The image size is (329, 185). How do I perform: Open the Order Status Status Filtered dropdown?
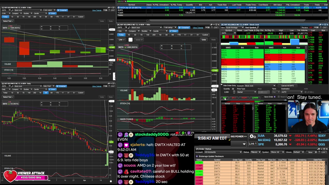pyautogui.click(x=256, y=152)
